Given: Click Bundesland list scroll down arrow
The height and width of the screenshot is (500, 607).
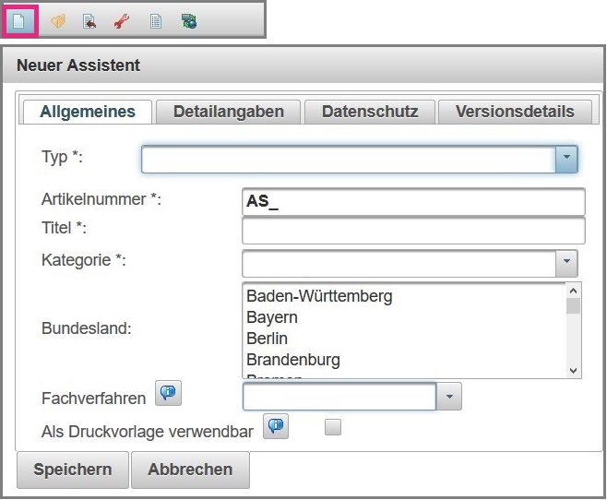Looking at the screenshot, I should point(573,370).
